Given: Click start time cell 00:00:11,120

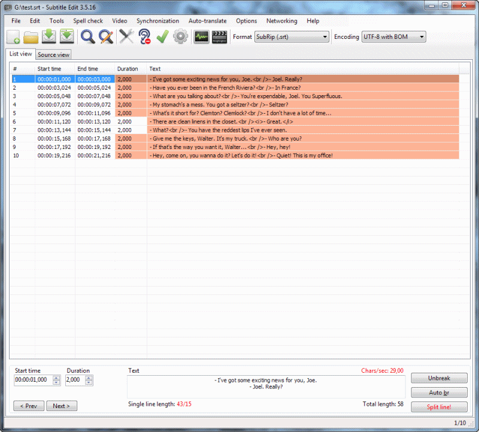Looking at the screenshot, I should (x=54, y=121).
